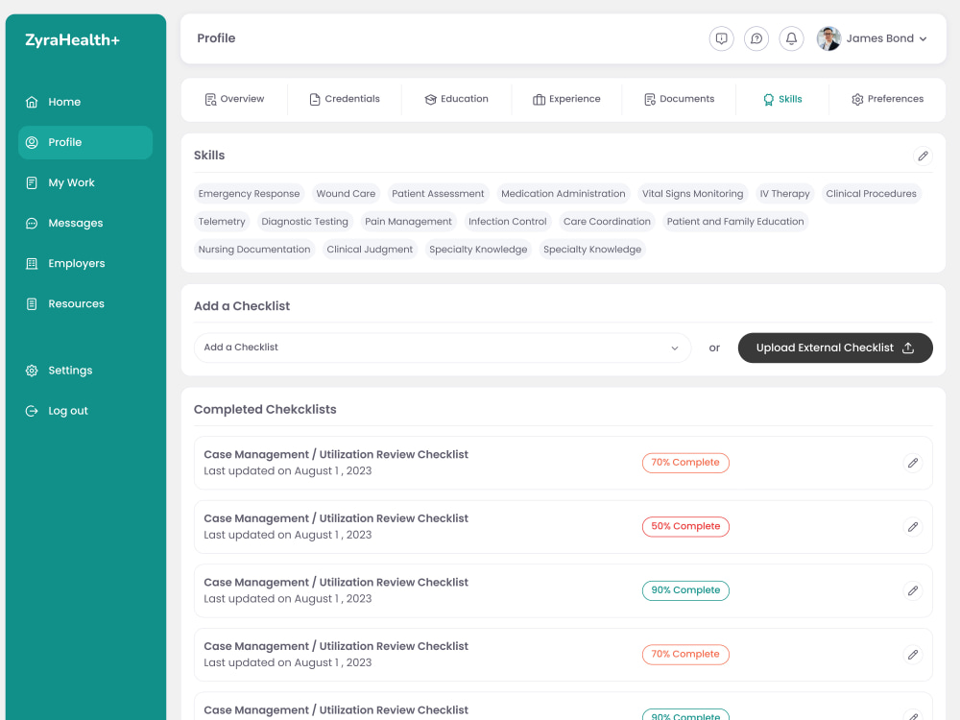Select the Wound Care skill tag
The width and height of the screenshot is (960, 720).
pos(346,194)
